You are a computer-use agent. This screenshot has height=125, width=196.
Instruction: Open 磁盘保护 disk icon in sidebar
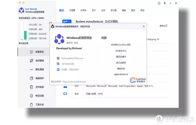31,78
